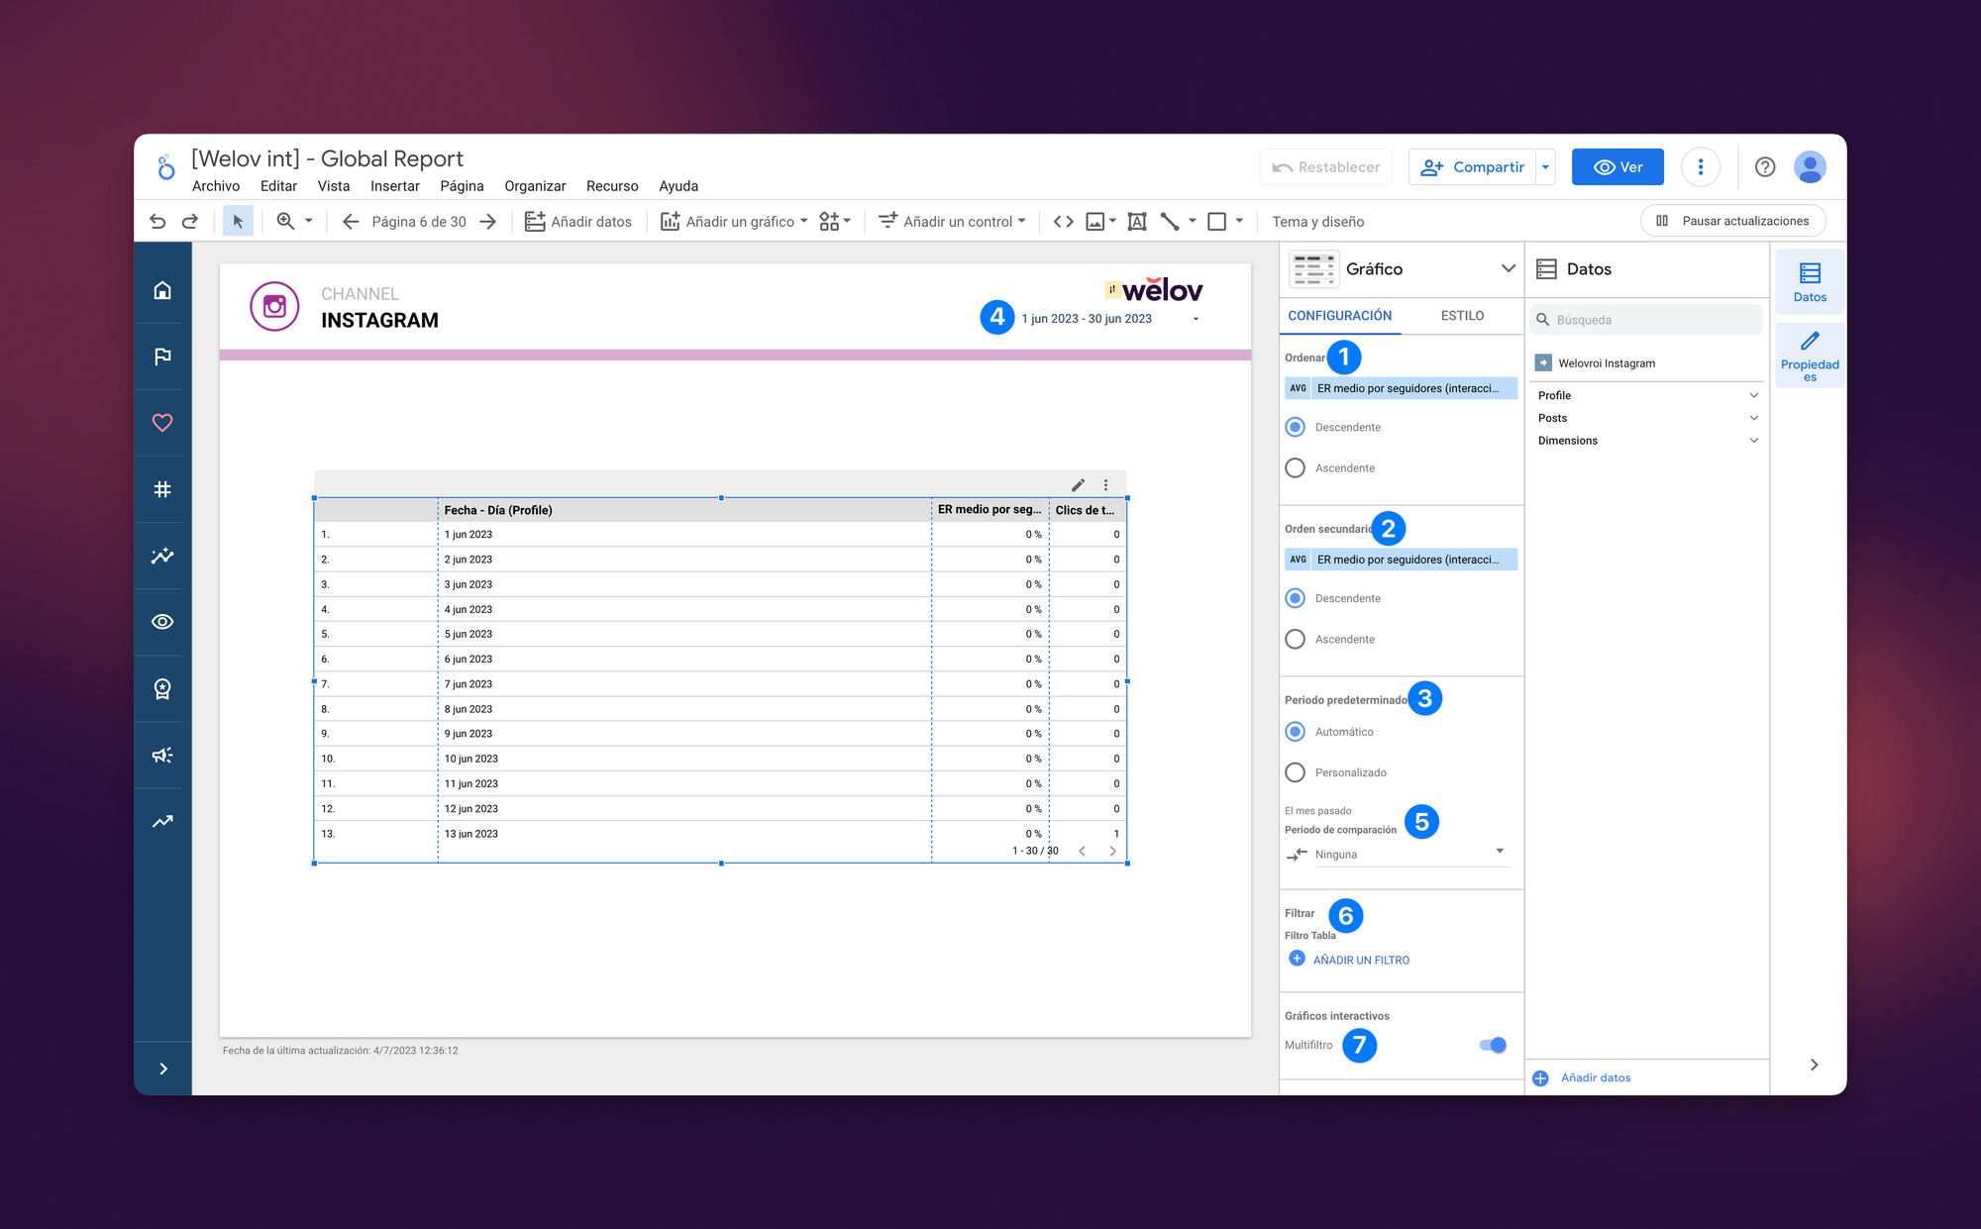Open the eye page in left sidebar
Image resolution: width=1981 pixels, height=1229 pixels.
pyautogui.click(x=162, y=622)
